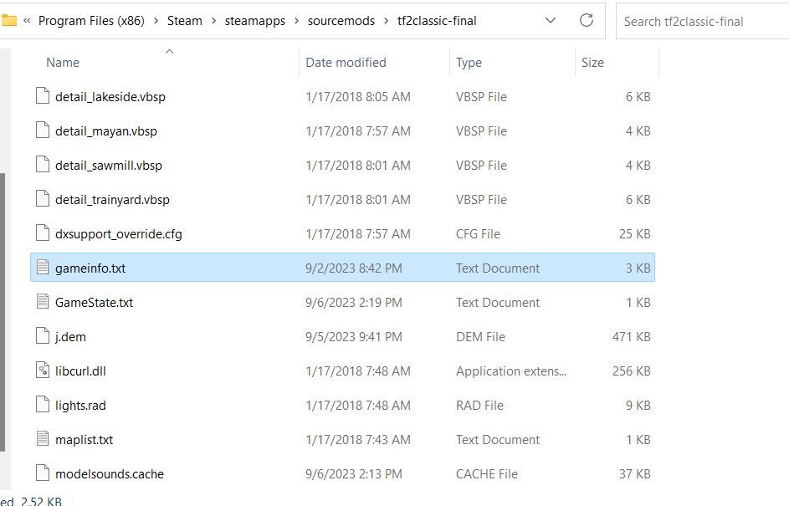Select the gameinfo.txt file name

(x=90, y=268)
